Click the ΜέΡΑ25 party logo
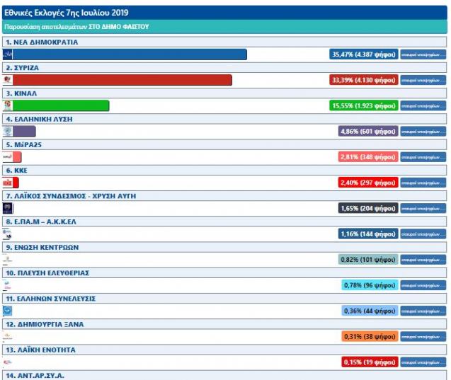The image size is (451, 380). (8, 157)
